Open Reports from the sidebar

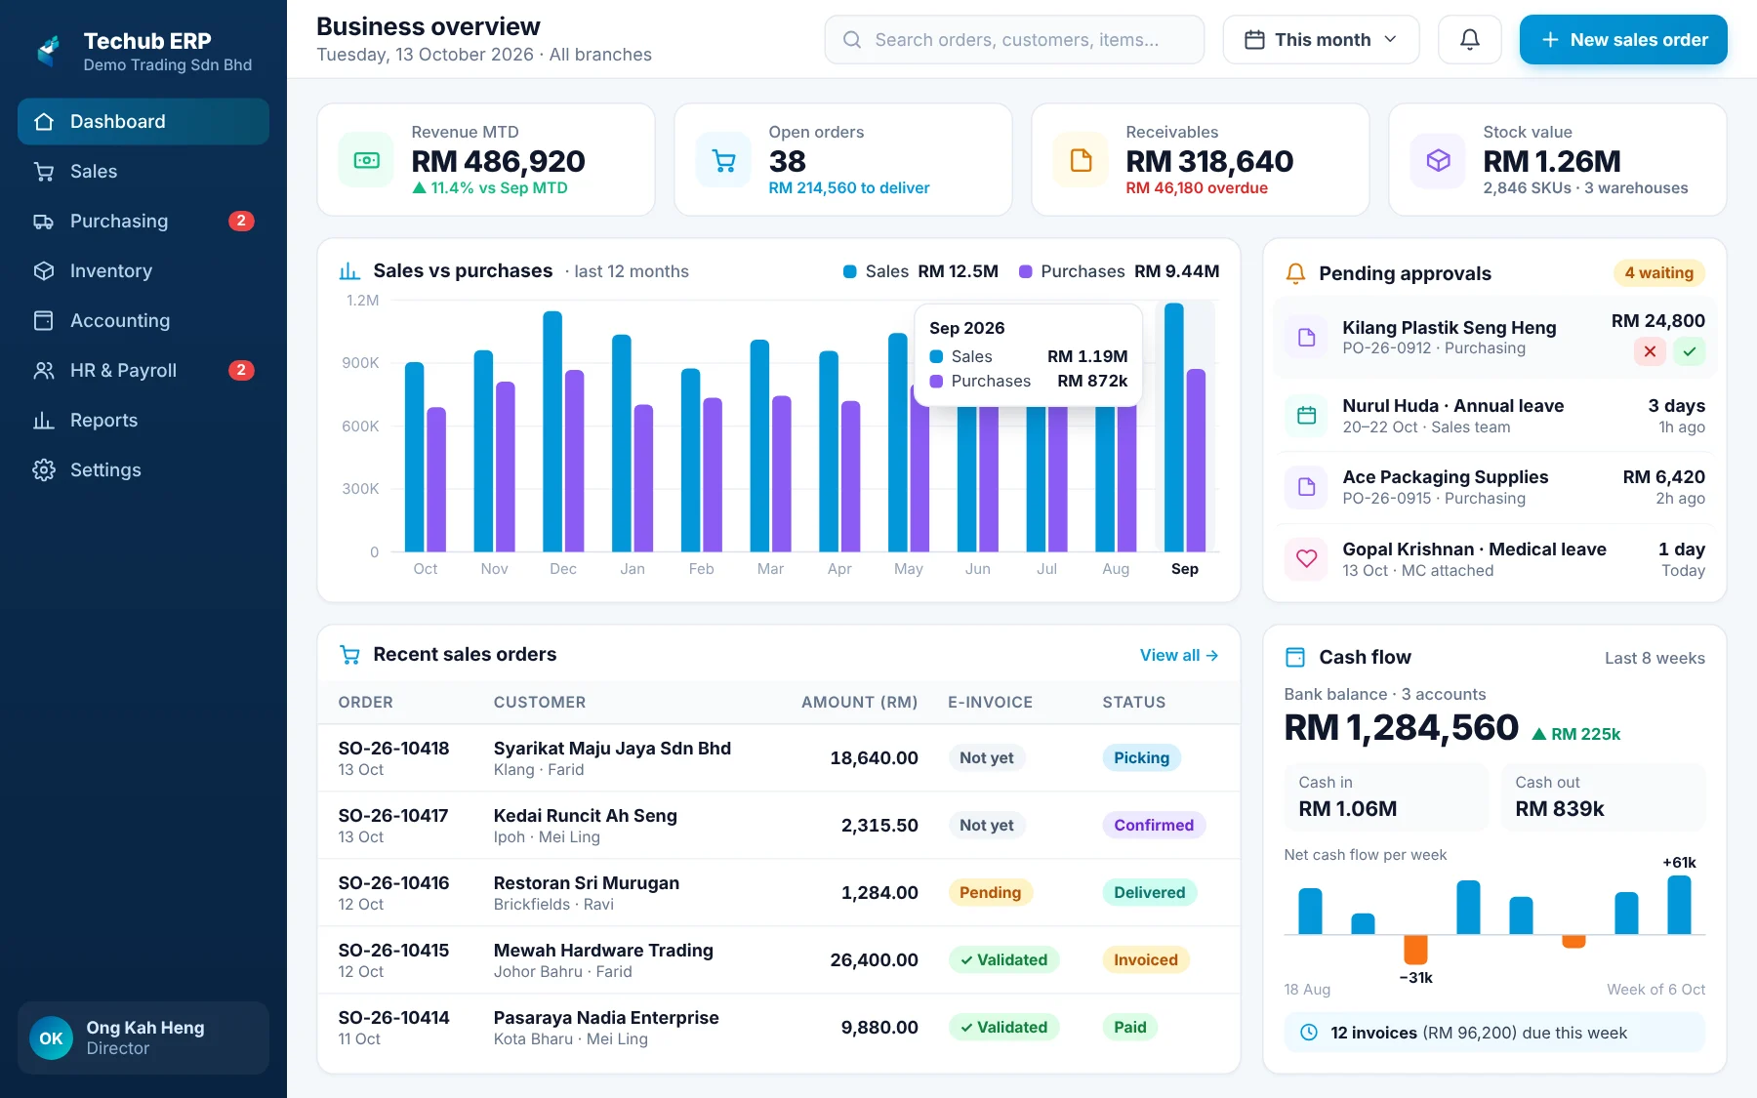(143, 421)
